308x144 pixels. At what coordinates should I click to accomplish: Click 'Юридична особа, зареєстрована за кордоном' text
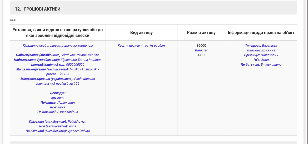pos(58,46)
